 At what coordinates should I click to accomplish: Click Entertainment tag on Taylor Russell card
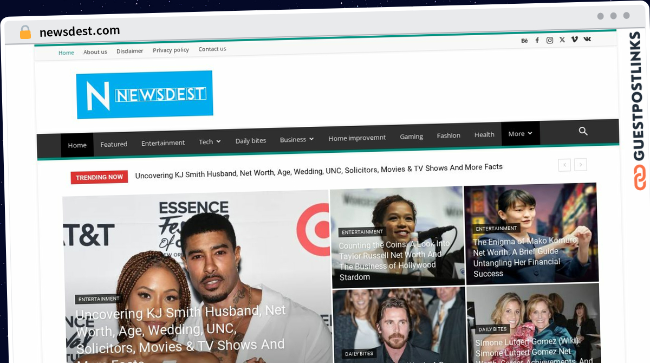click(x=362, y=232)
